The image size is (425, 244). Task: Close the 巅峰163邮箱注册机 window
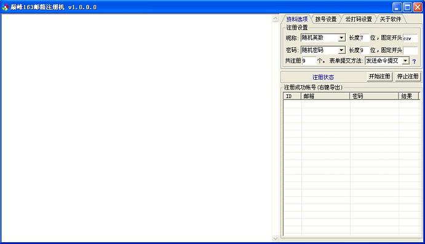[418, 7]
